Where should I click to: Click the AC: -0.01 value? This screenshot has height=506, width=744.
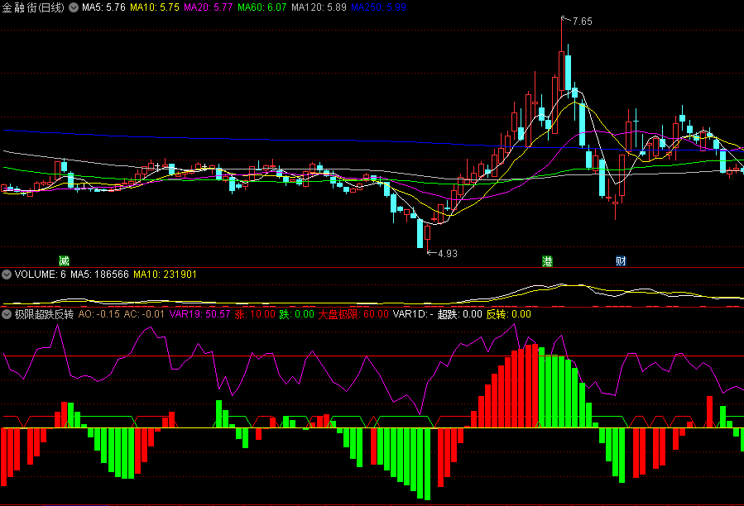(144, 314)
